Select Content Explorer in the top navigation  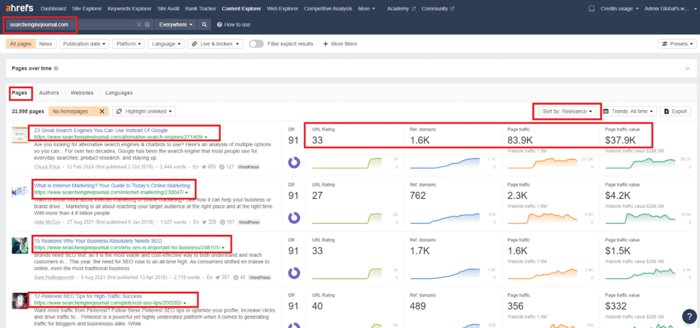(x=241, y=8)
